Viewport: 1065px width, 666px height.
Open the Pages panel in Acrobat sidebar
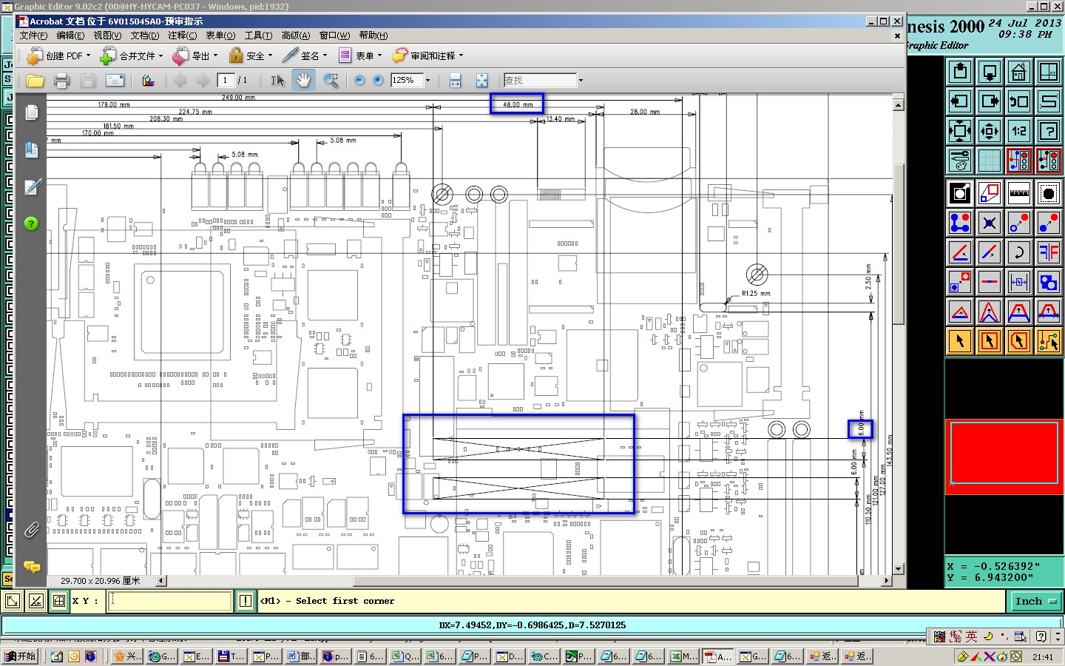pyautogui.click(x=31, y=112)
